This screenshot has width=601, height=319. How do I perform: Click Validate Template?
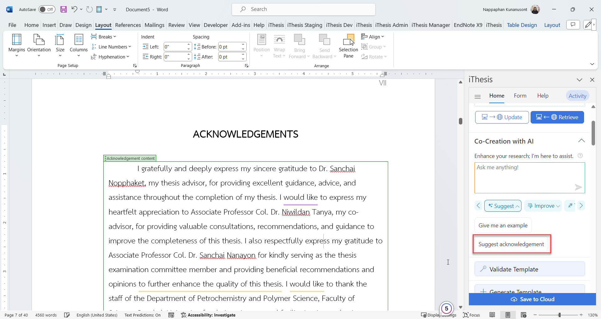click(530, 269)
